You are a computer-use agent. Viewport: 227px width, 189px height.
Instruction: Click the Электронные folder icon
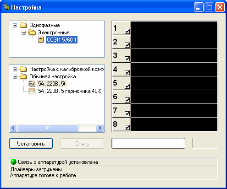(x=32, y=32)
